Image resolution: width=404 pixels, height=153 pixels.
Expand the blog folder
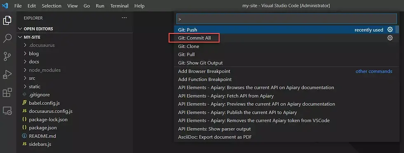25,54
